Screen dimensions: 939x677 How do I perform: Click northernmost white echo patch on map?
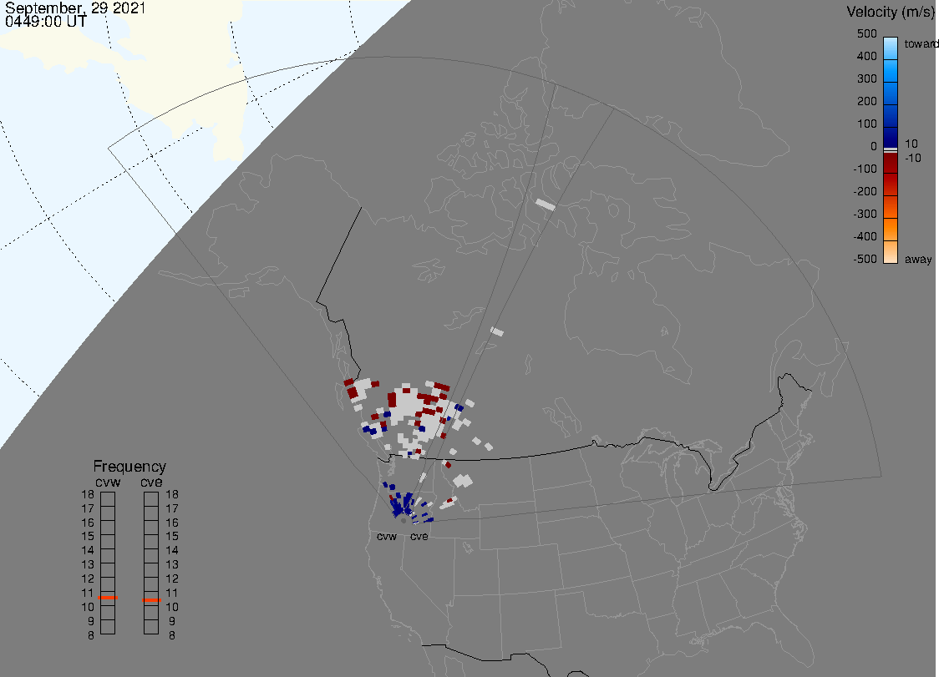[545, 205]
